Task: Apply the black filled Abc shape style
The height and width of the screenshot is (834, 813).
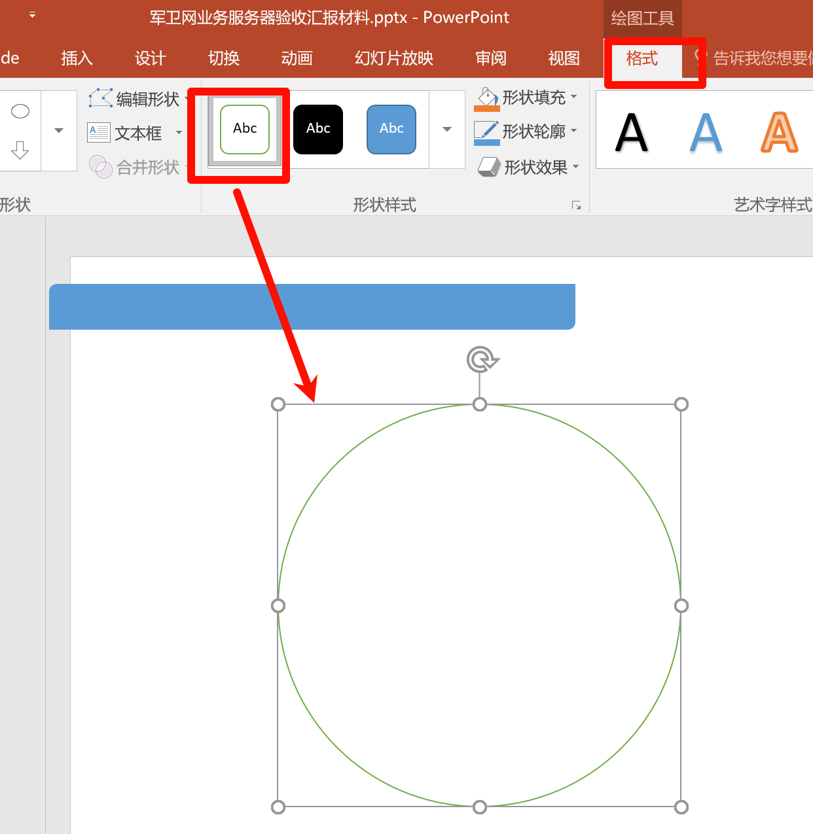Action: coord(318,129)
